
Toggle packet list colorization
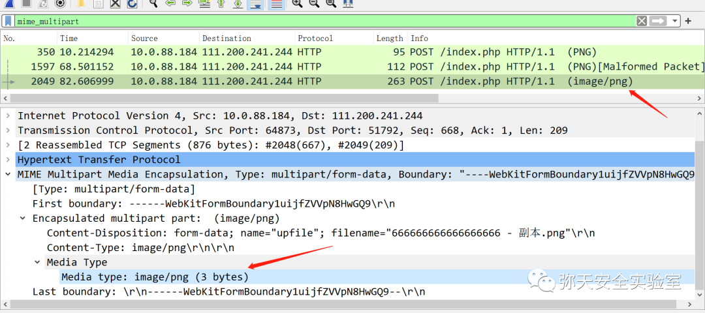coord(275,5)
